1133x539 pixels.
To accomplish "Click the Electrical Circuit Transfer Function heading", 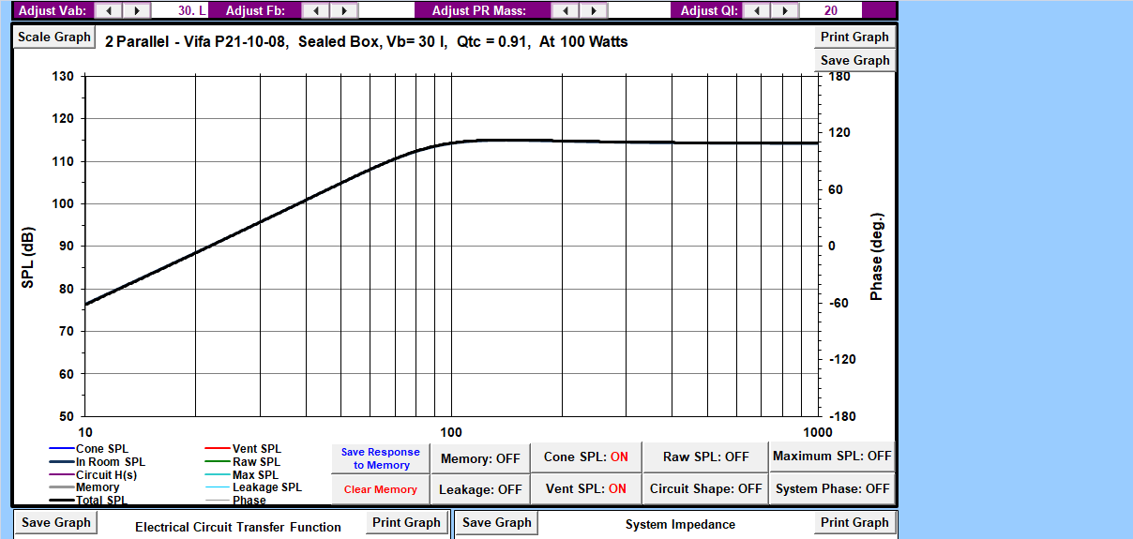I will click(238, 527).
